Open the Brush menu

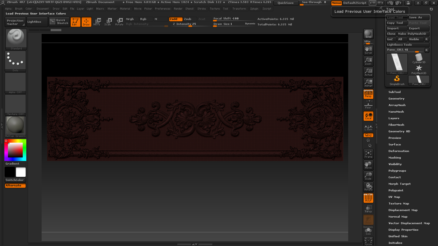click(x=19, y=9)
